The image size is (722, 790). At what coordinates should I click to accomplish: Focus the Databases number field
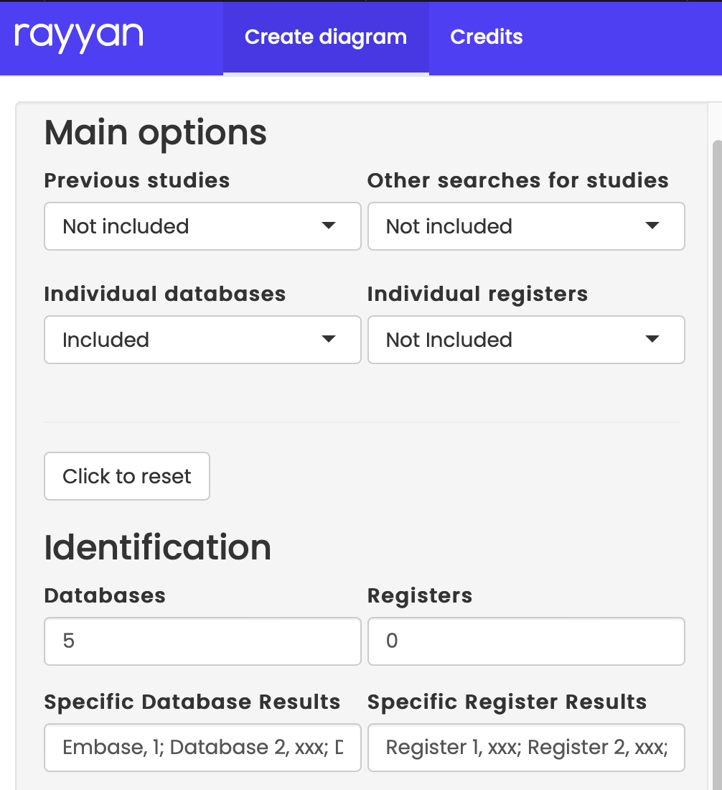point(202,641)
